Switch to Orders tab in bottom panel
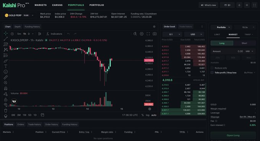Viewport: 260px width, 141px height. [x=21, y=125]
